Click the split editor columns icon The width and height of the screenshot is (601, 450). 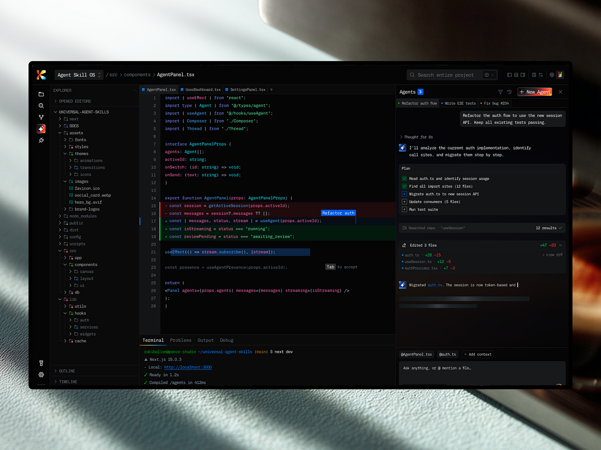point(534,75)
